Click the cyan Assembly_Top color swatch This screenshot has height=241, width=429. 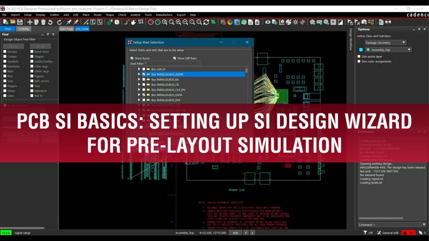(361, 49)
